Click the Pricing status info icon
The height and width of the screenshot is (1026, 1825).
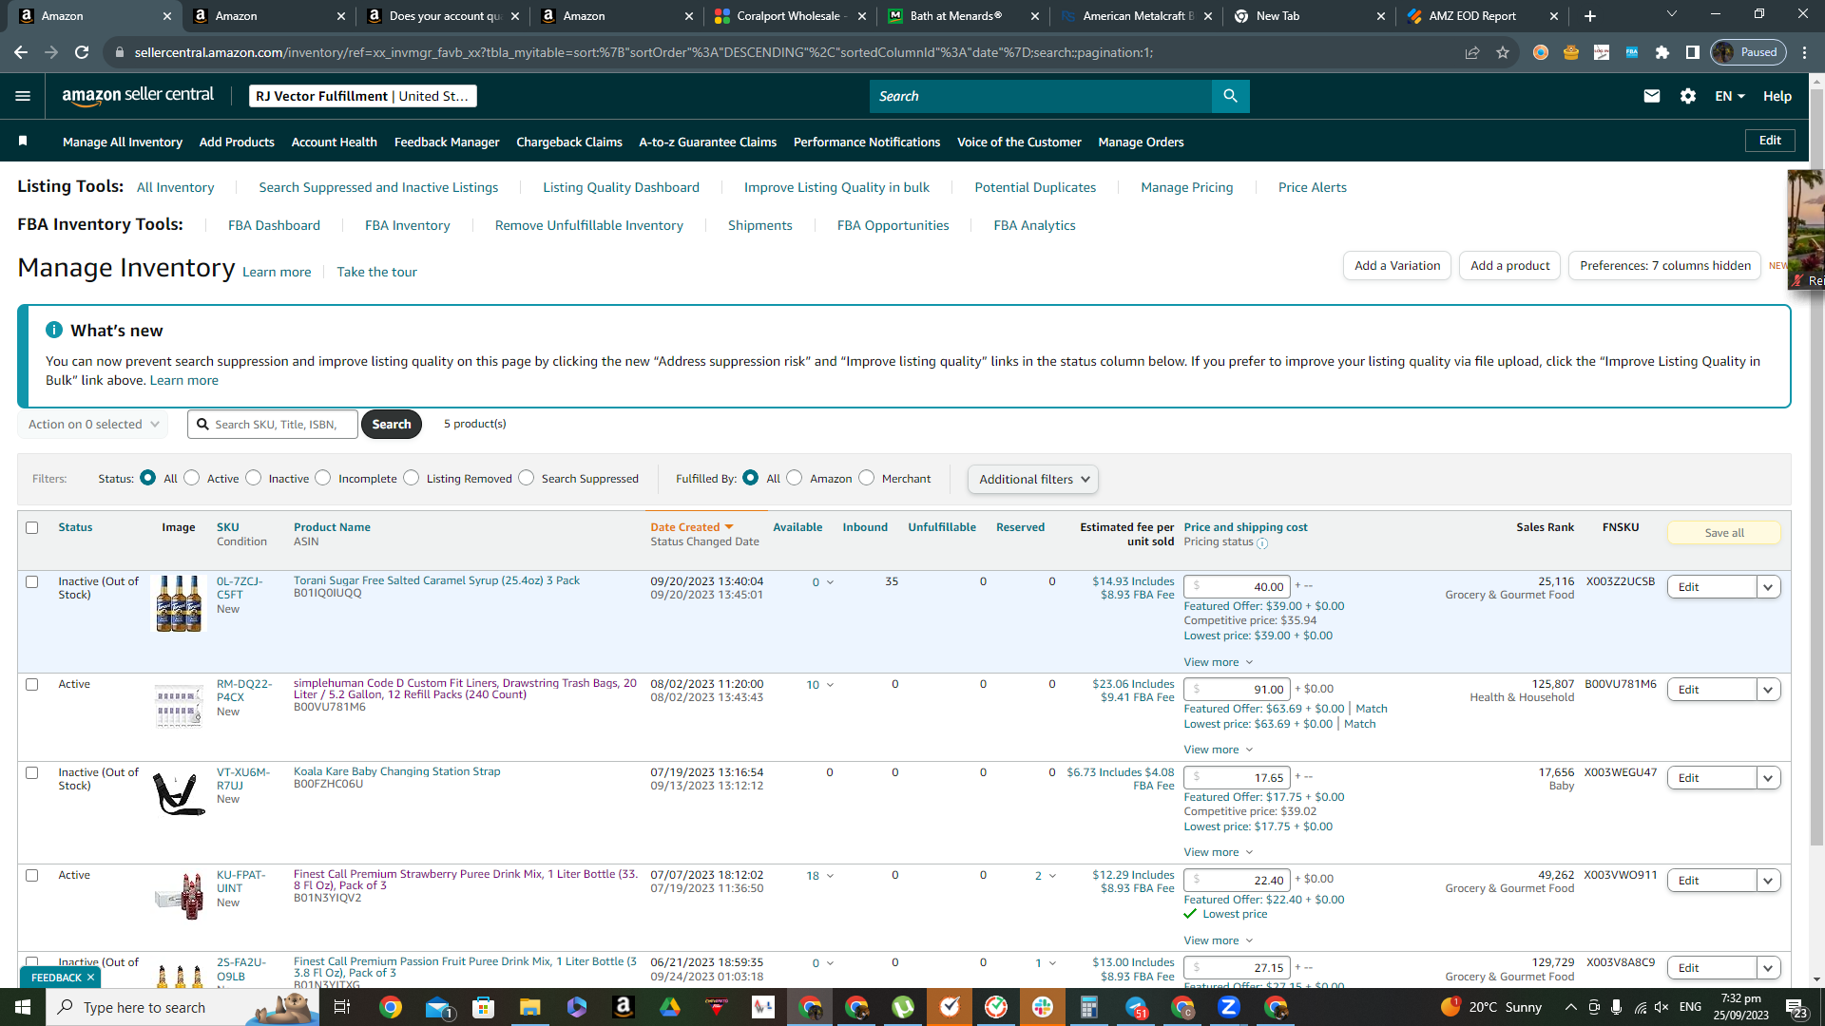1262,543
